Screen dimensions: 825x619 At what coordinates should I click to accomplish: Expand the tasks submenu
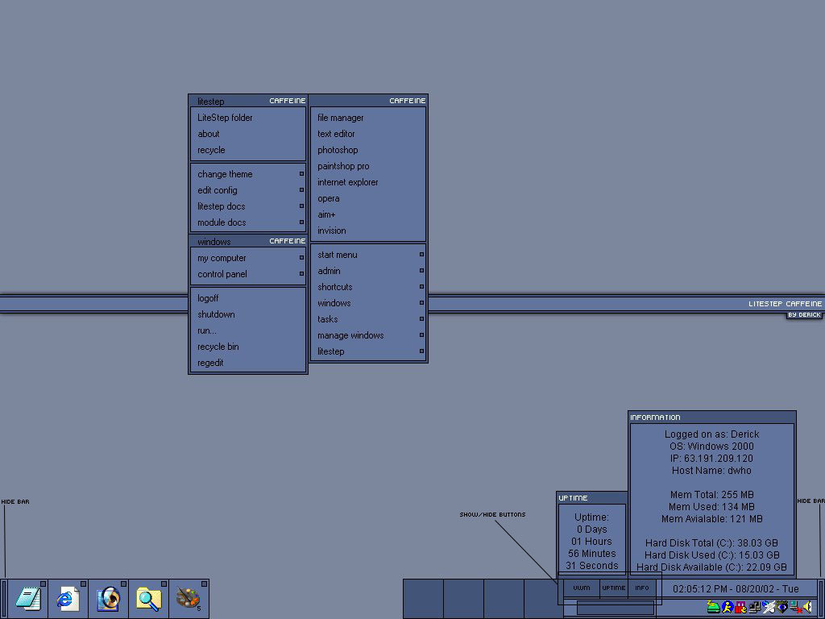click(x=367, y=319)
